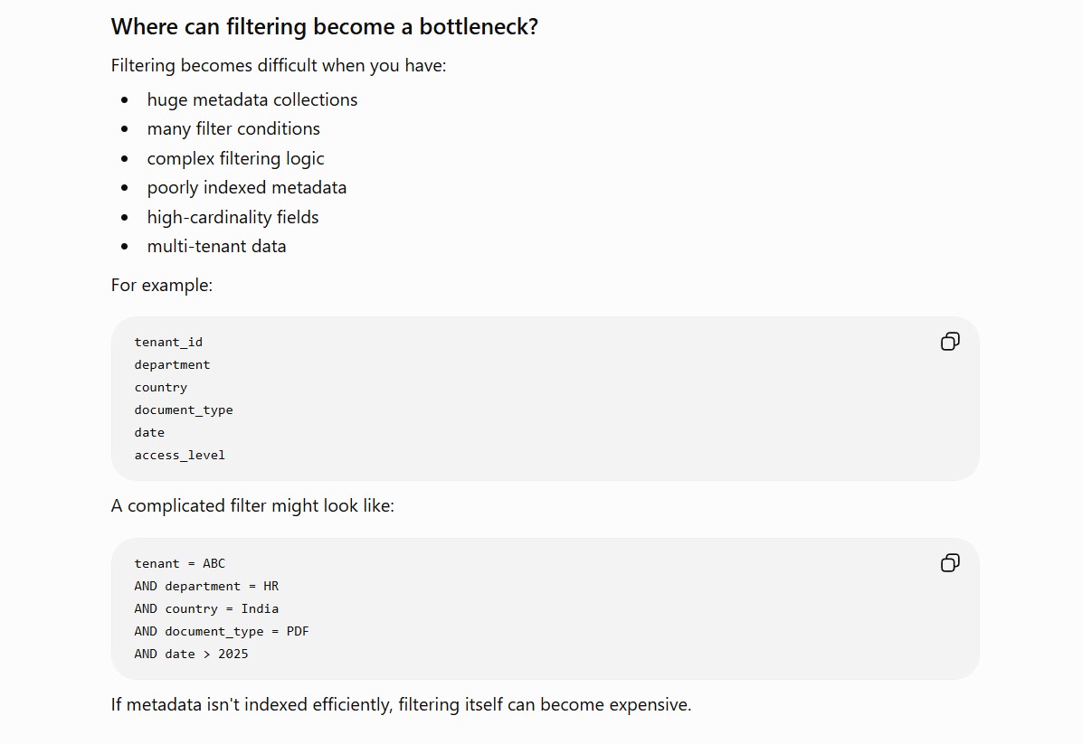Image resolution: width=1082 pixels, height=744 pixels.
Task: Click the 'tenant = ABC' code line
Action: 179,563
